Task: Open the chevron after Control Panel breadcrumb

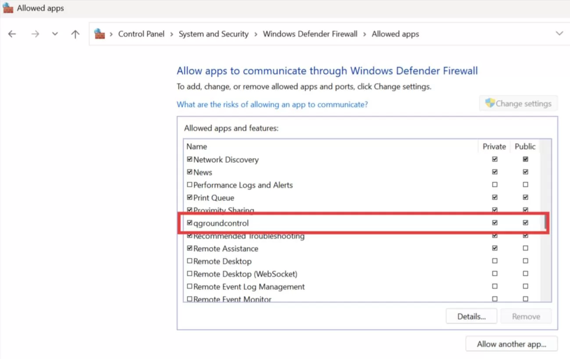Action: coord(171,34)
